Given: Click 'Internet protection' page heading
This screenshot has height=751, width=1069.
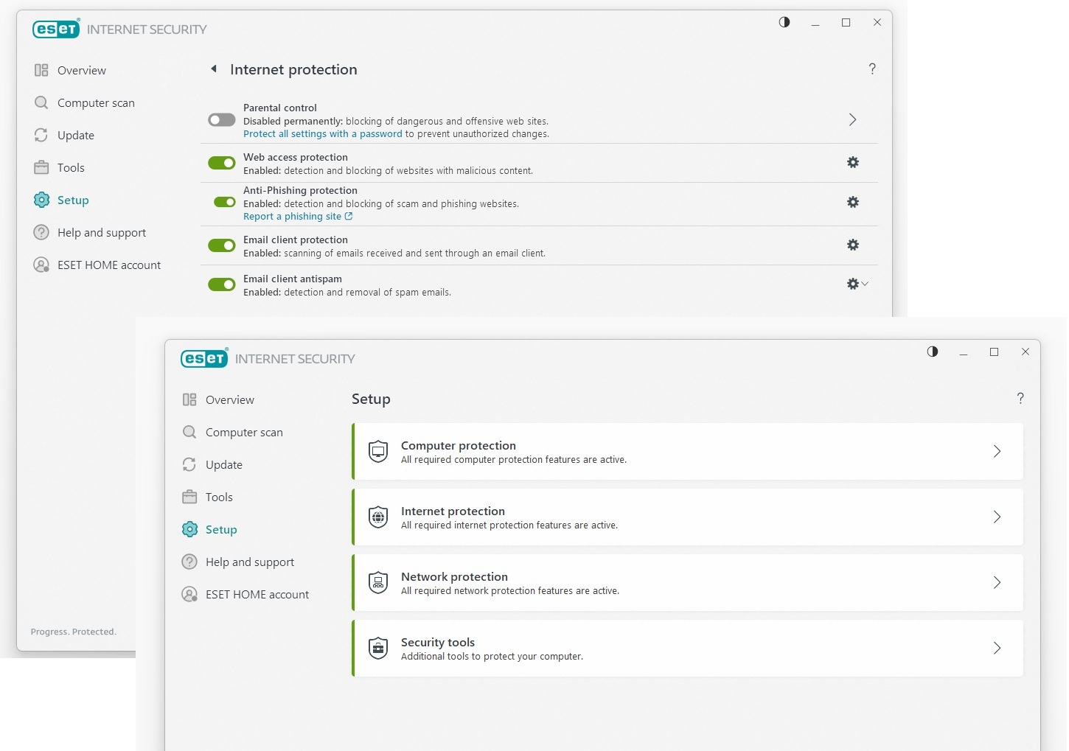Looking at the screenshot, I should pos(293,70).
